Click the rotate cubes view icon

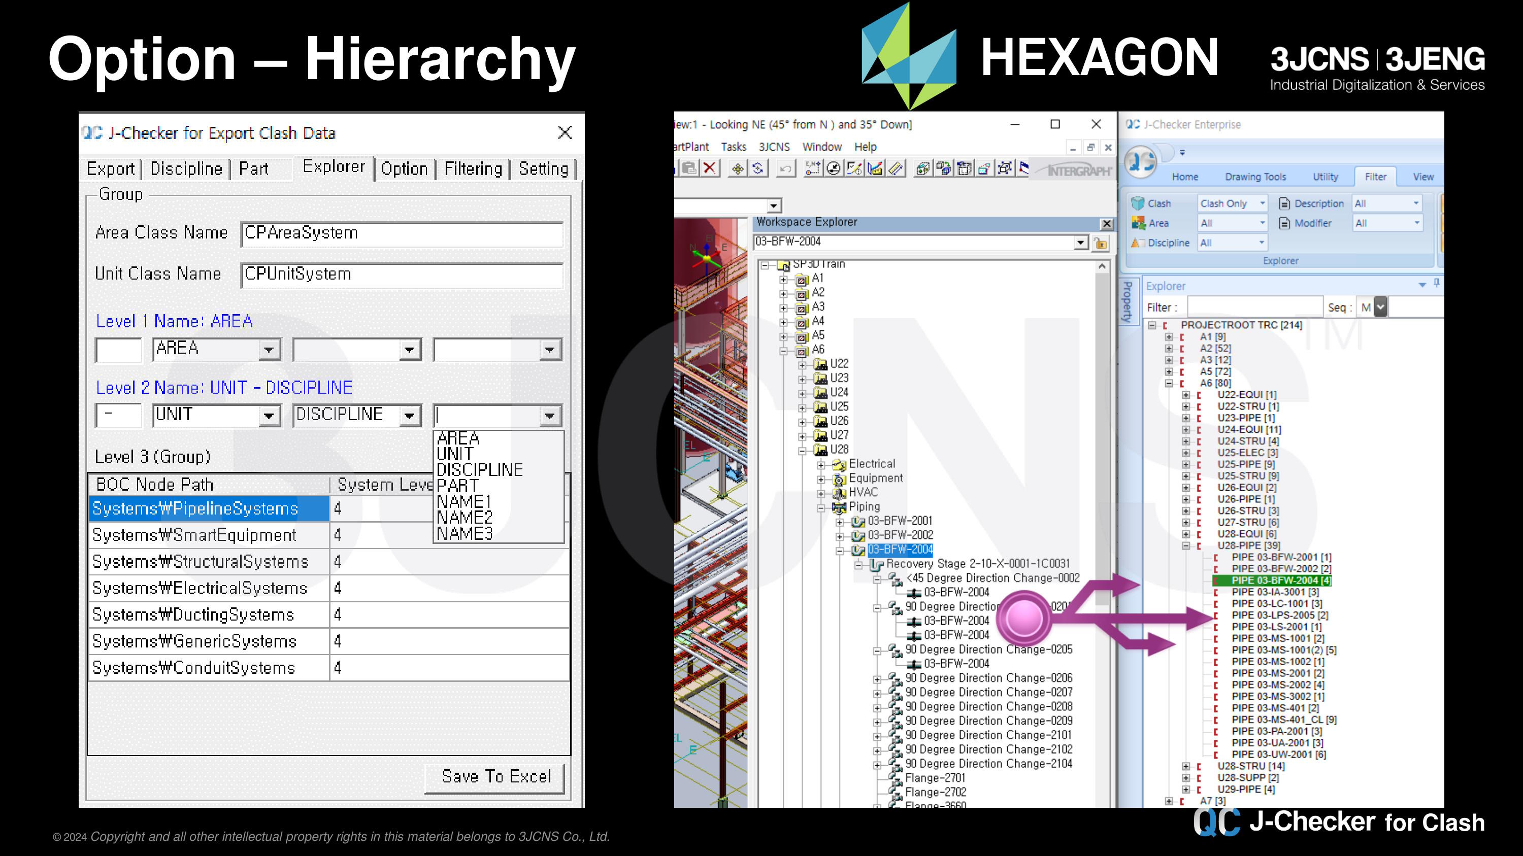944,169
